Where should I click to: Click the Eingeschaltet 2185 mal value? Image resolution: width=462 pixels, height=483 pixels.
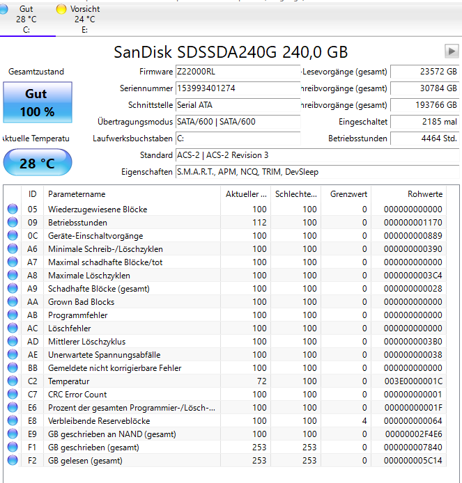pyautogui.click(x=424, y=122)
